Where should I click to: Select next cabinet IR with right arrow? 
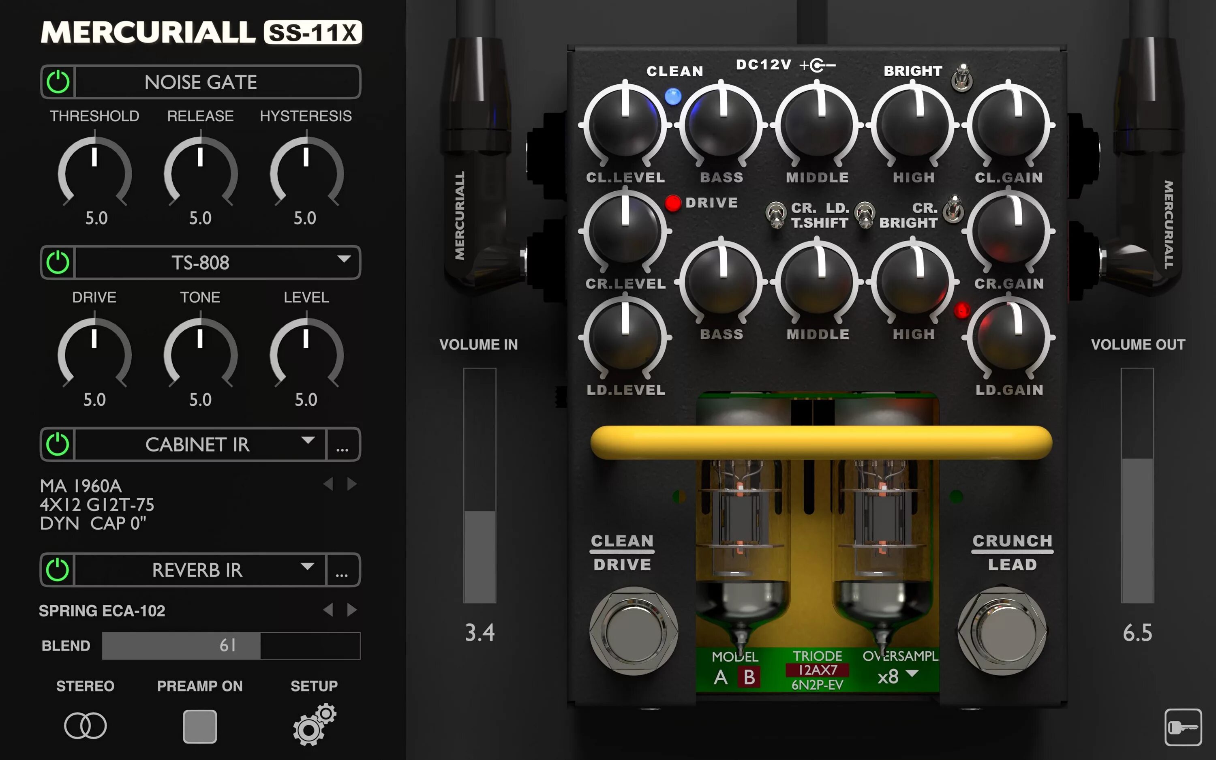coord(352,484)
